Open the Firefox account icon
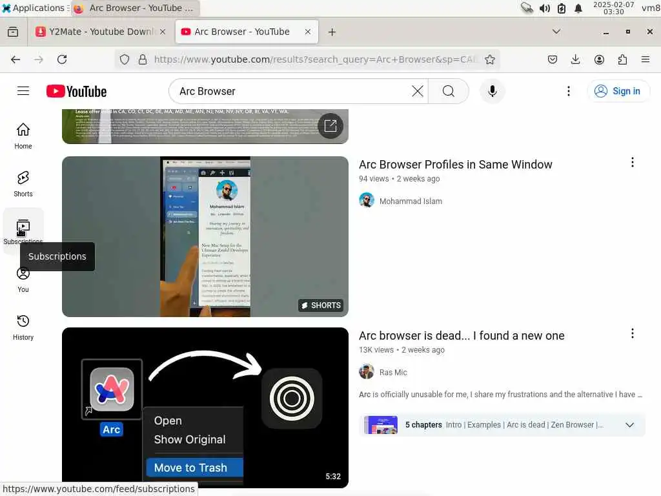Image resolution: width=661 pixels, height=496 pixels. (x=599, y=59)
